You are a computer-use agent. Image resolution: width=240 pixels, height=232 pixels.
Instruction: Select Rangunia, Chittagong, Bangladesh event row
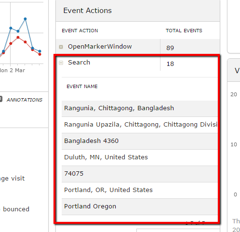[x=140, y=108]
